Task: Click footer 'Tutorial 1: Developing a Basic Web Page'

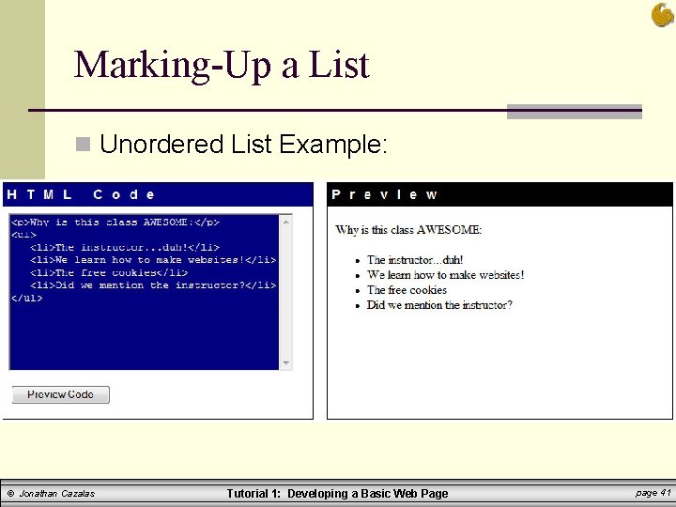Action: tap(338, 494)
